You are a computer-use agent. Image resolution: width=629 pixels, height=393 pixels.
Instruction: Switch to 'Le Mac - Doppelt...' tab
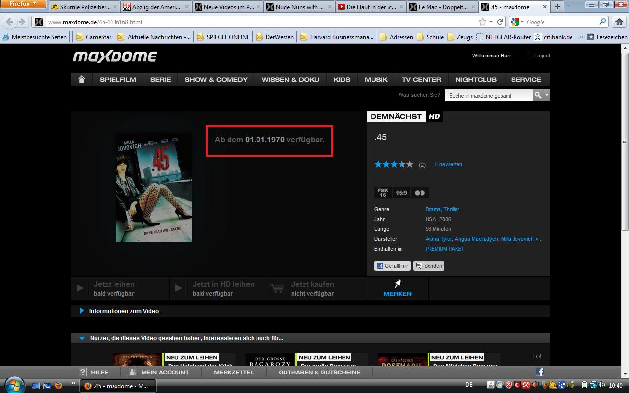tap(442, 7)
